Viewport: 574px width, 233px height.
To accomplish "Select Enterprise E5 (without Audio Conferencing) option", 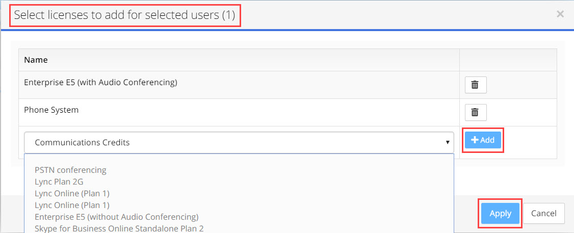I will pyautogui.click(x=117, y=217).
